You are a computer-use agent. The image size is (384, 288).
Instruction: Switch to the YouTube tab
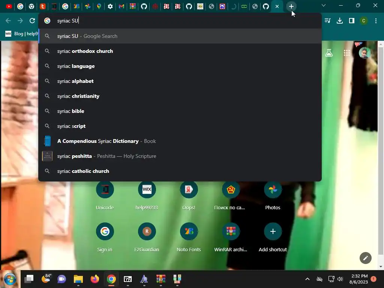pyautogui.click(x=9, y=6)
